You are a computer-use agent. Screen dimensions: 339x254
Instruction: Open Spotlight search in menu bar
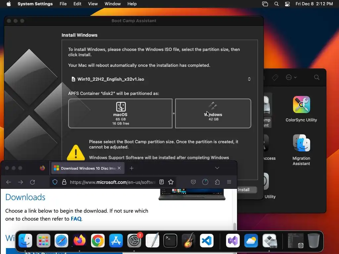276,4
